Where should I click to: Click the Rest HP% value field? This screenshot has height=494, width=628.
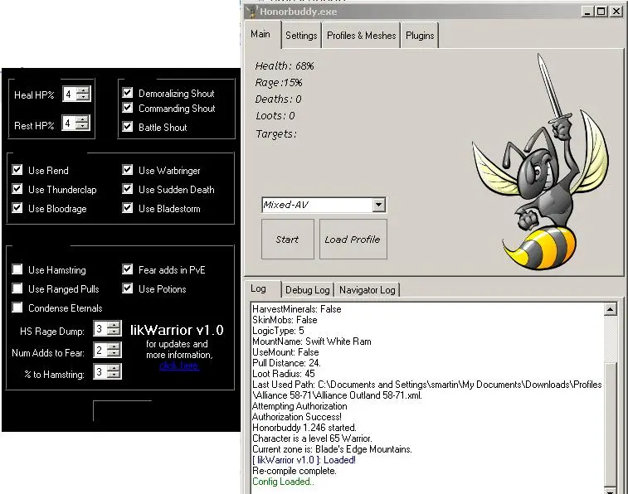70,123
